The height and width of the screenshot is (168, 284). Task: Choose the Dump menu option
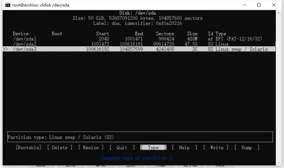pos(247,147)
